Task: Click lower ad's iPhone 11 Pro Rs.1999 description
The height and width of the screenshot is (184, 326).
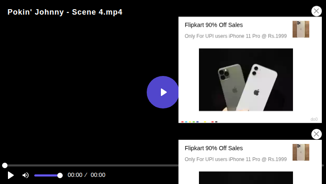Action: 235,159
